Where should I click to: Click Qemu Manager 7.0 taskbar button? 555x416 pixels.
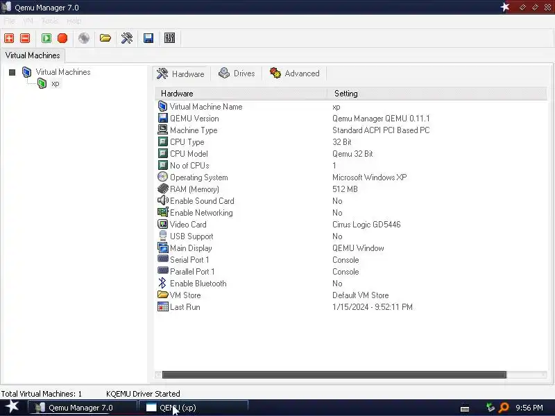[x=82, y=408]
